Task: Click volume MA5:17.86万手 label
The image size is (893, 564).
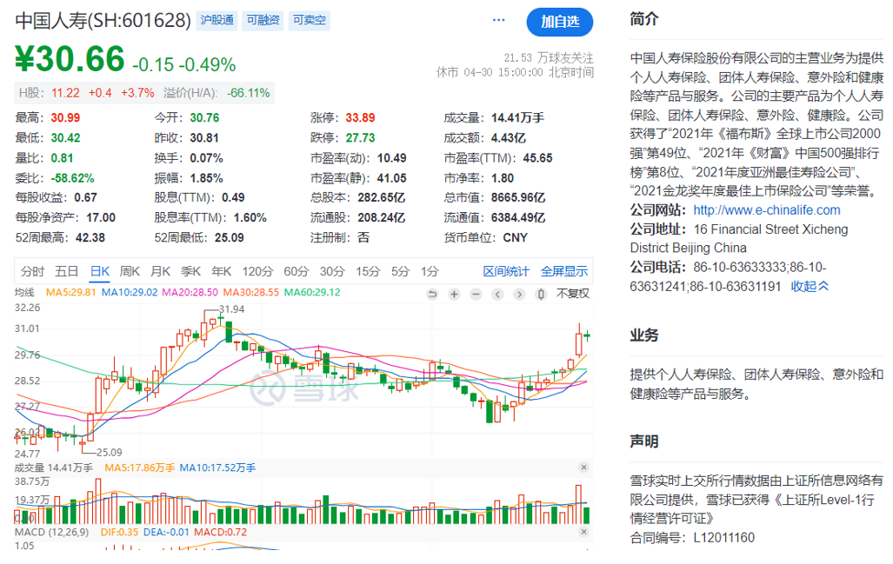Action: [x=139, y=468]
